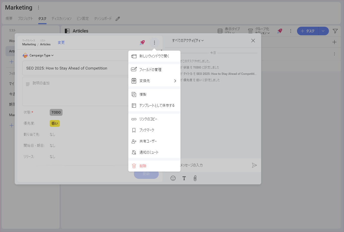Collapse the sidebar icon beside Articles
This screenshot has width=344, height=232.
pyautogui.click(x=67, y=31)
